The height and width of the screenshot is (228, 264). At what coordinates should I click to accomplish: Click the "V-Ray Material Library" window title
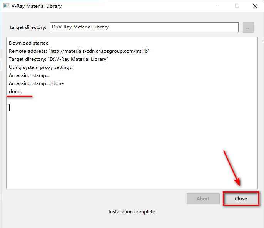point(36,6)
